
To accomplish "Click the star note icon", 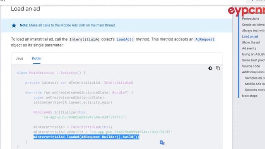I will pyautogui.click(x=14, y=25).
